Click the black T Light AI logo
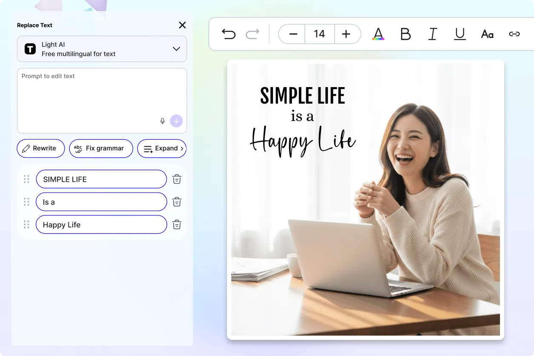The width and height of the screenshot is (534, 356). pos(30,49)
